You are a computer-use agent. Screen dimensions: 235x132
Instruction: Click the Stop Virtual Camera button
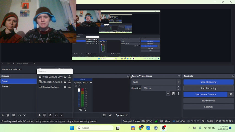(205, 94)
